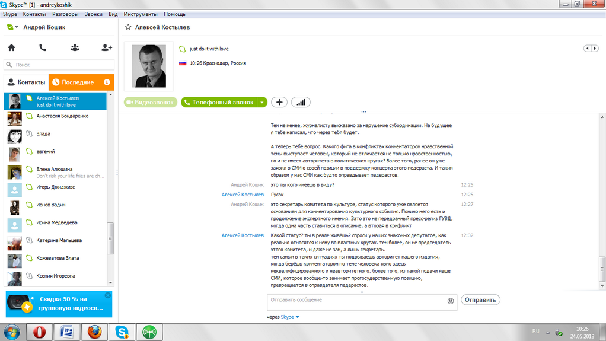Select Анастасия Бондаренко in the contact list
Screen dimensions: 606x341
(x=62, y=116)
